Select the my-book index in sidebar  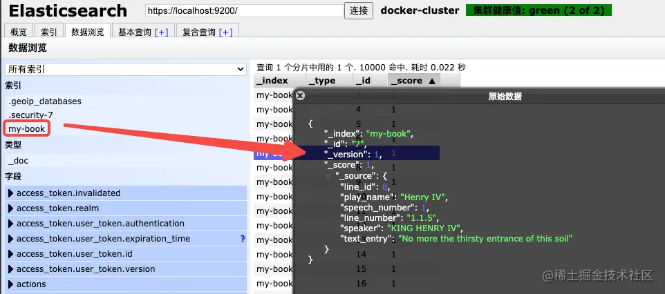pyautogui.click(x=27, y=129)
